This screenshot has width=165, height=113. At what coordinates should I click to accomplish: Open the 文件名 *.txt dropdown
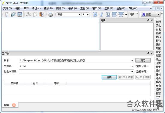click(132, 66)
